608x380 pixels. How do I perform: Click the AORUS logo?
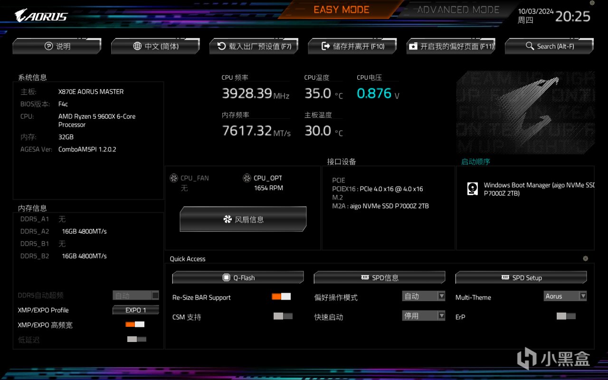pos(41,16)
